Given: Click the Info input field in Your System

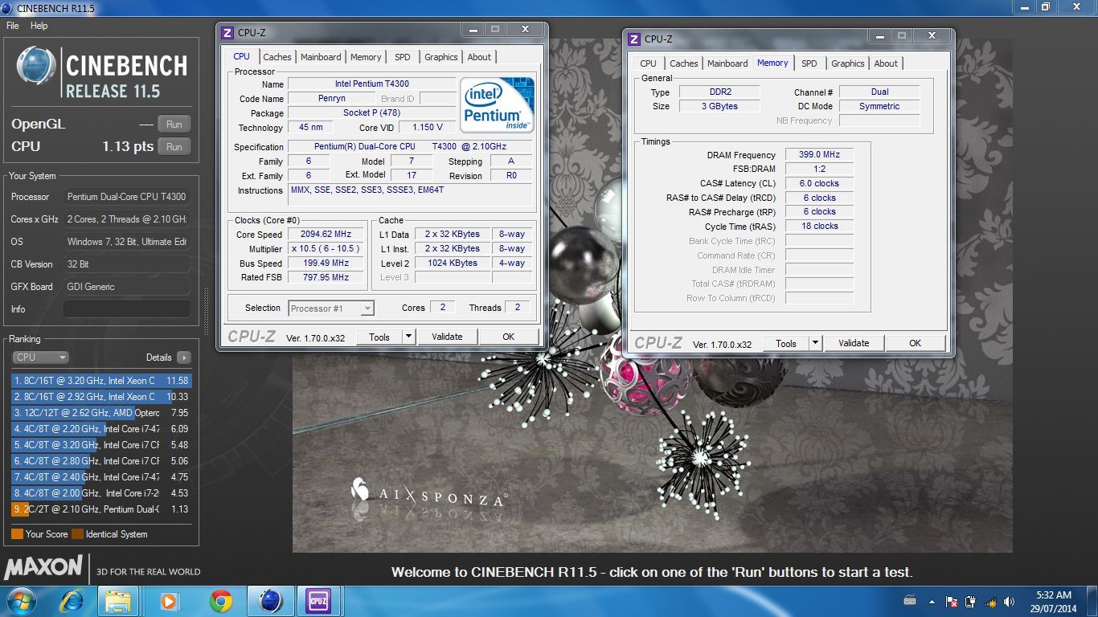Looking at the screenshot, I should click(127, 309).
